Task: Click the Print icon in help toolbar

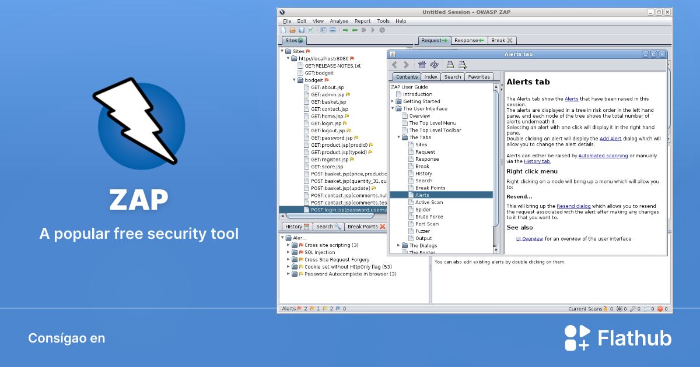Action: pyautogui.click(x=450, y=65)
